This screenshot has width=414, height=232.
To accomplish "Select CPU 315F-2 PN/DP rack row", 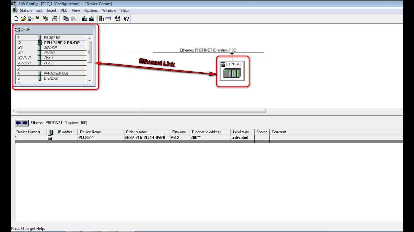I will pos(51,43).
